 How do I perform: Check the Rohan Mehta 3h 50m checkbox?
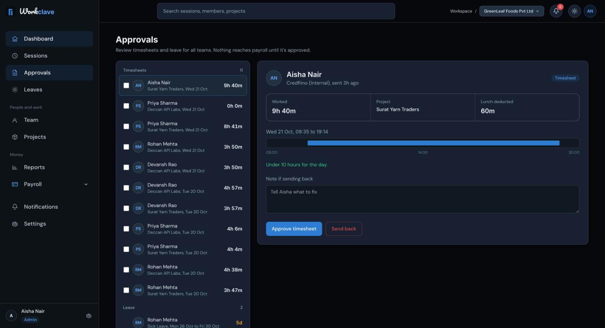point(126,147)
